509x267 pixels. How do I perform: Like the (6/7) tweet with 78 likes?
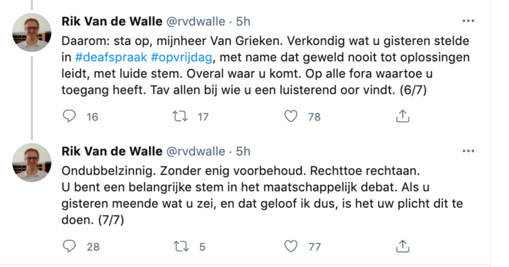coord(291,116)
